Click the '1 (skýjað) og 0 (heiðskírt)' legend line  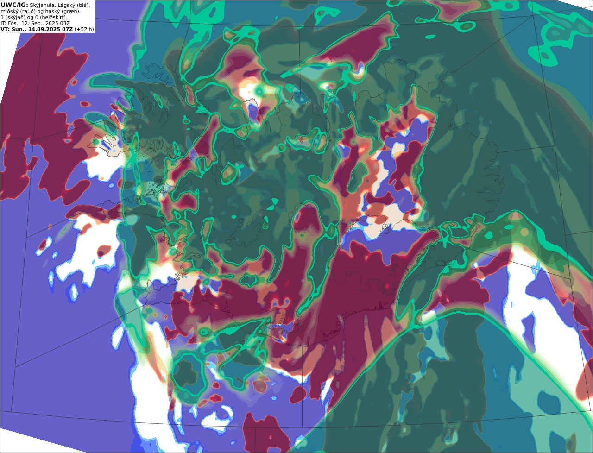34,17
